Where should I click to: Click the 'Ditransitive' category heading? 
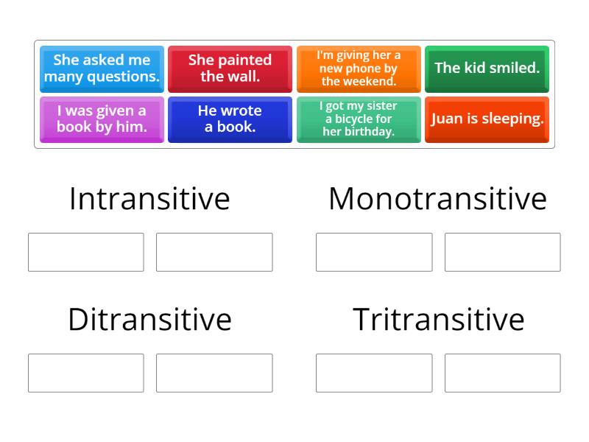[x=149, y=319]
